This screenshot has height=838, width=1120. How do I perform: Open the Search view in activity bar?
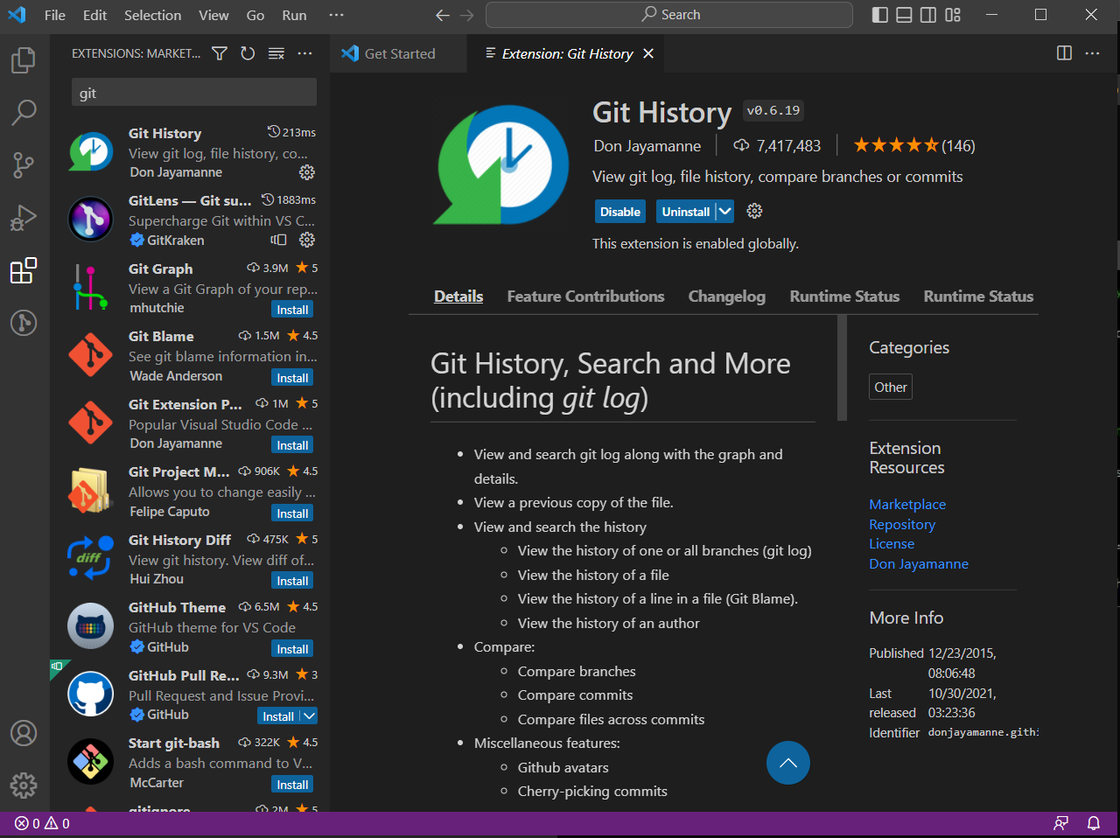click(x=24, y=112)
